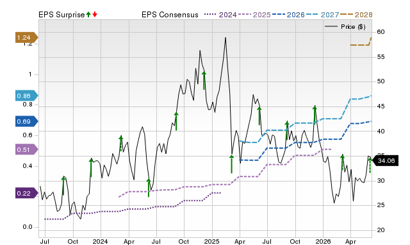Click the 2024 label on the date axis
Screen dimensions: 410x245
[x=100, y=241]
